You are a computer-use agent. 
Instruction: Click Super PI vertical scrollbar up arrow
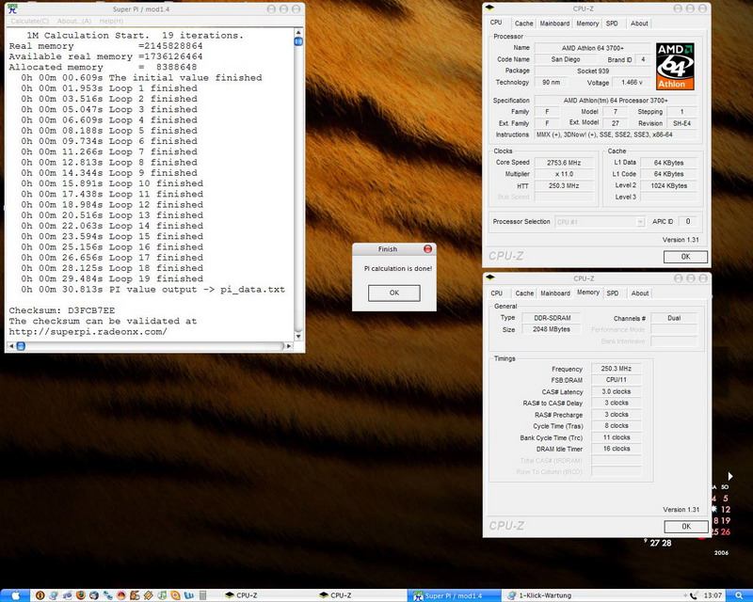tap(298, 32)
